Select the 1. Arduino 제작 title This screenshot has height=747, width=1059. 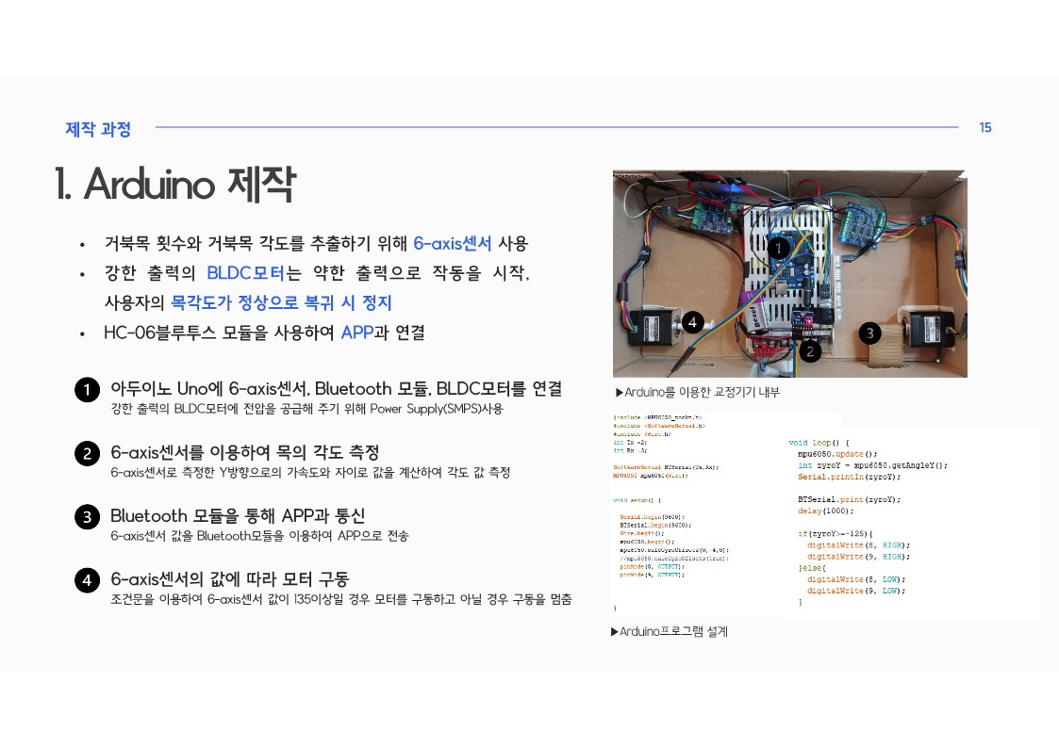tap(175, 185)
